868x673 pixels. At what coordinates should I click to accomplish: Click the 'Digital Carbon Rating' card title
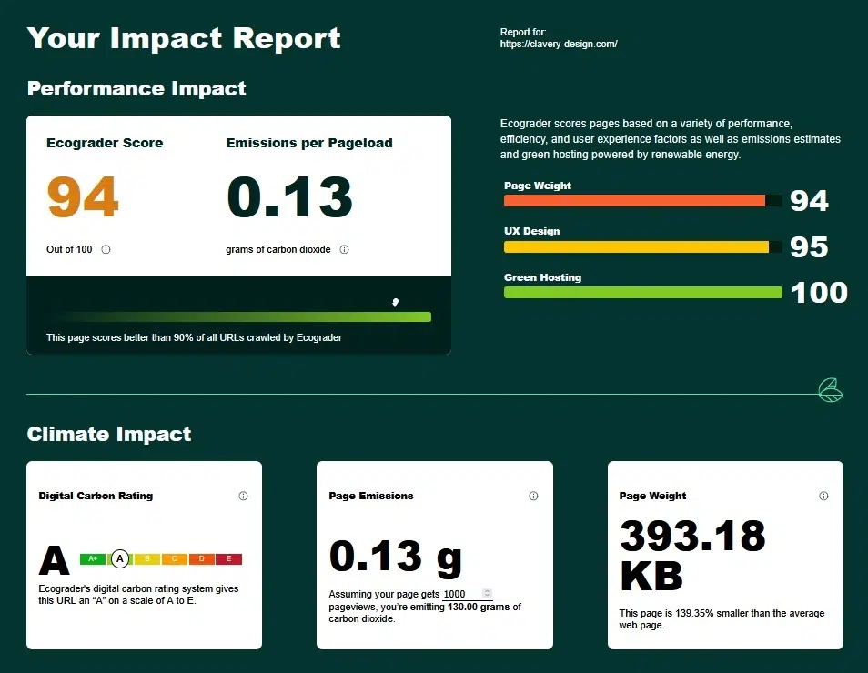tap(96, 496)
